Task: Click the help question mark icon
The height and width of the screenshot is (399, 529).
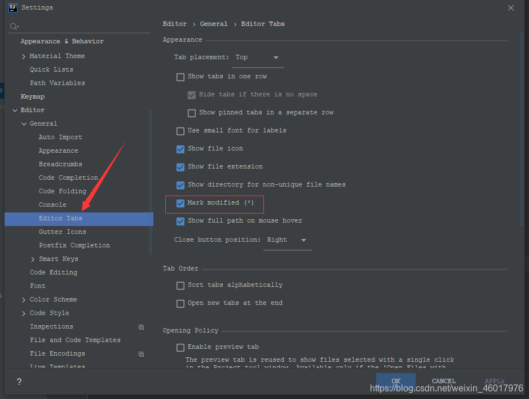Action: click(19, 382)
